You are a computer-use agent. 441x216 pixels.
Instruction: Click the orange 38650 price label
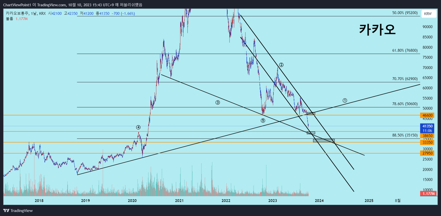[428, 136]
